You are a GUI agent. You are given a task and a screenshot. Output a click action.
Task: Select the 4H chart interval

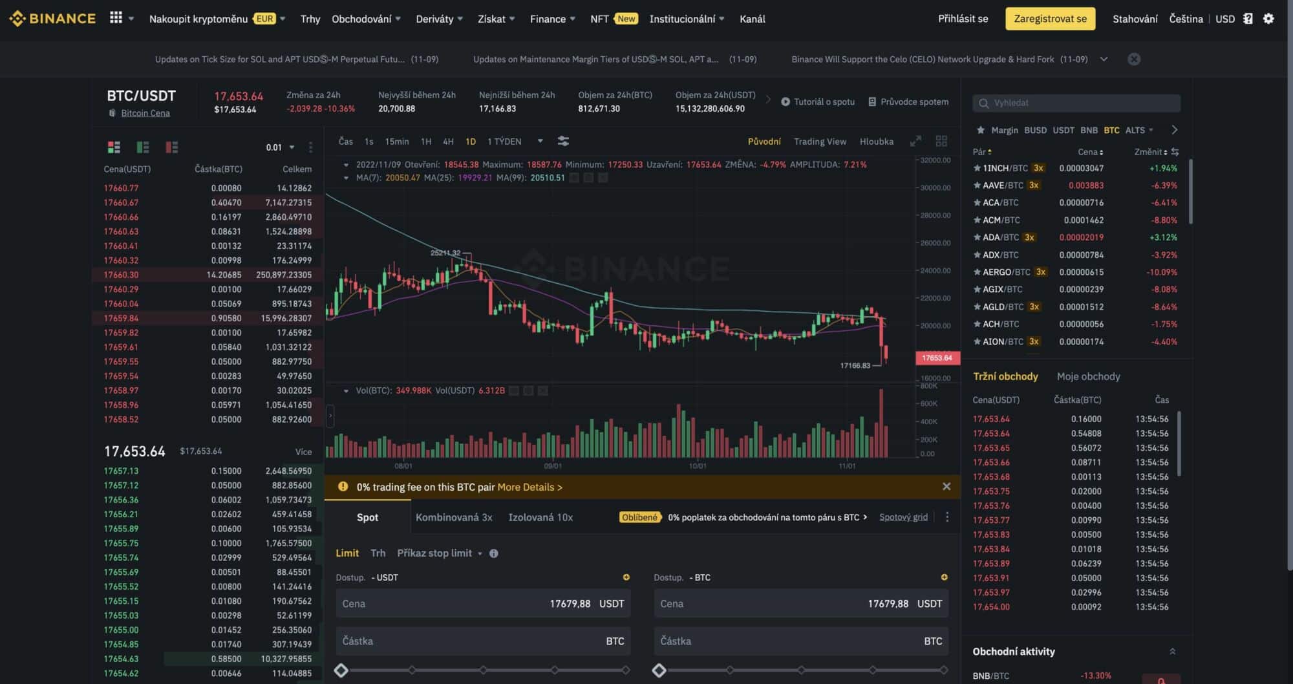(x=448, y=141)
